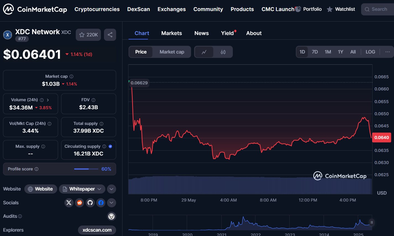Image resolution: width=394 pixels, height=236 pixels.
Task: Open CMC Launch menu
Action: point(278,9)
